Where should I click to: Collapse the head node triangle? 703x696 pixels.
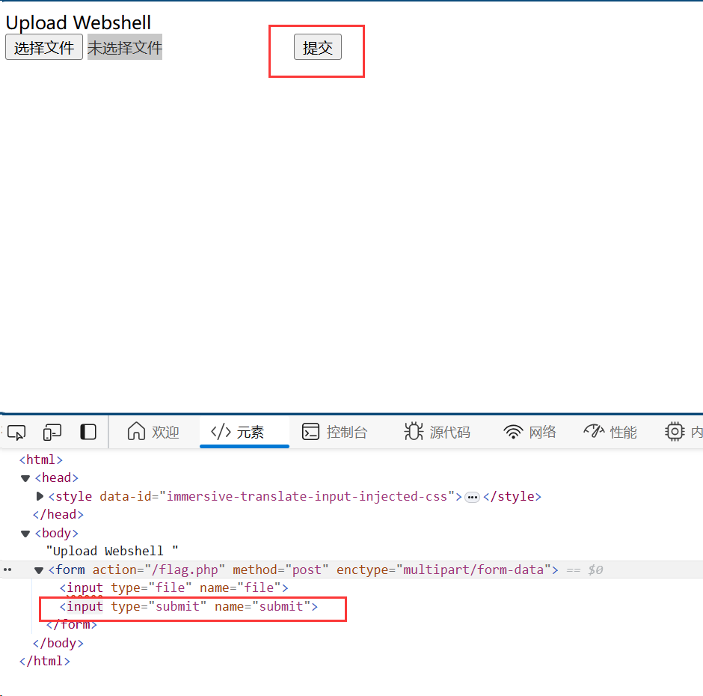point(25,478)
